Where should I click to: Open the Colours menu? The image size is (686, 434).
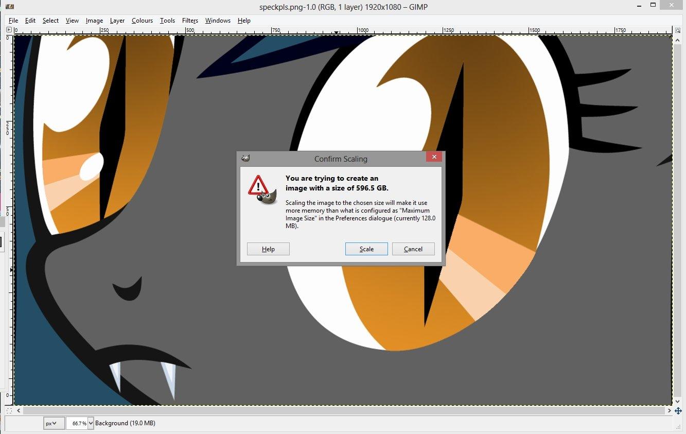coord(142,21)
